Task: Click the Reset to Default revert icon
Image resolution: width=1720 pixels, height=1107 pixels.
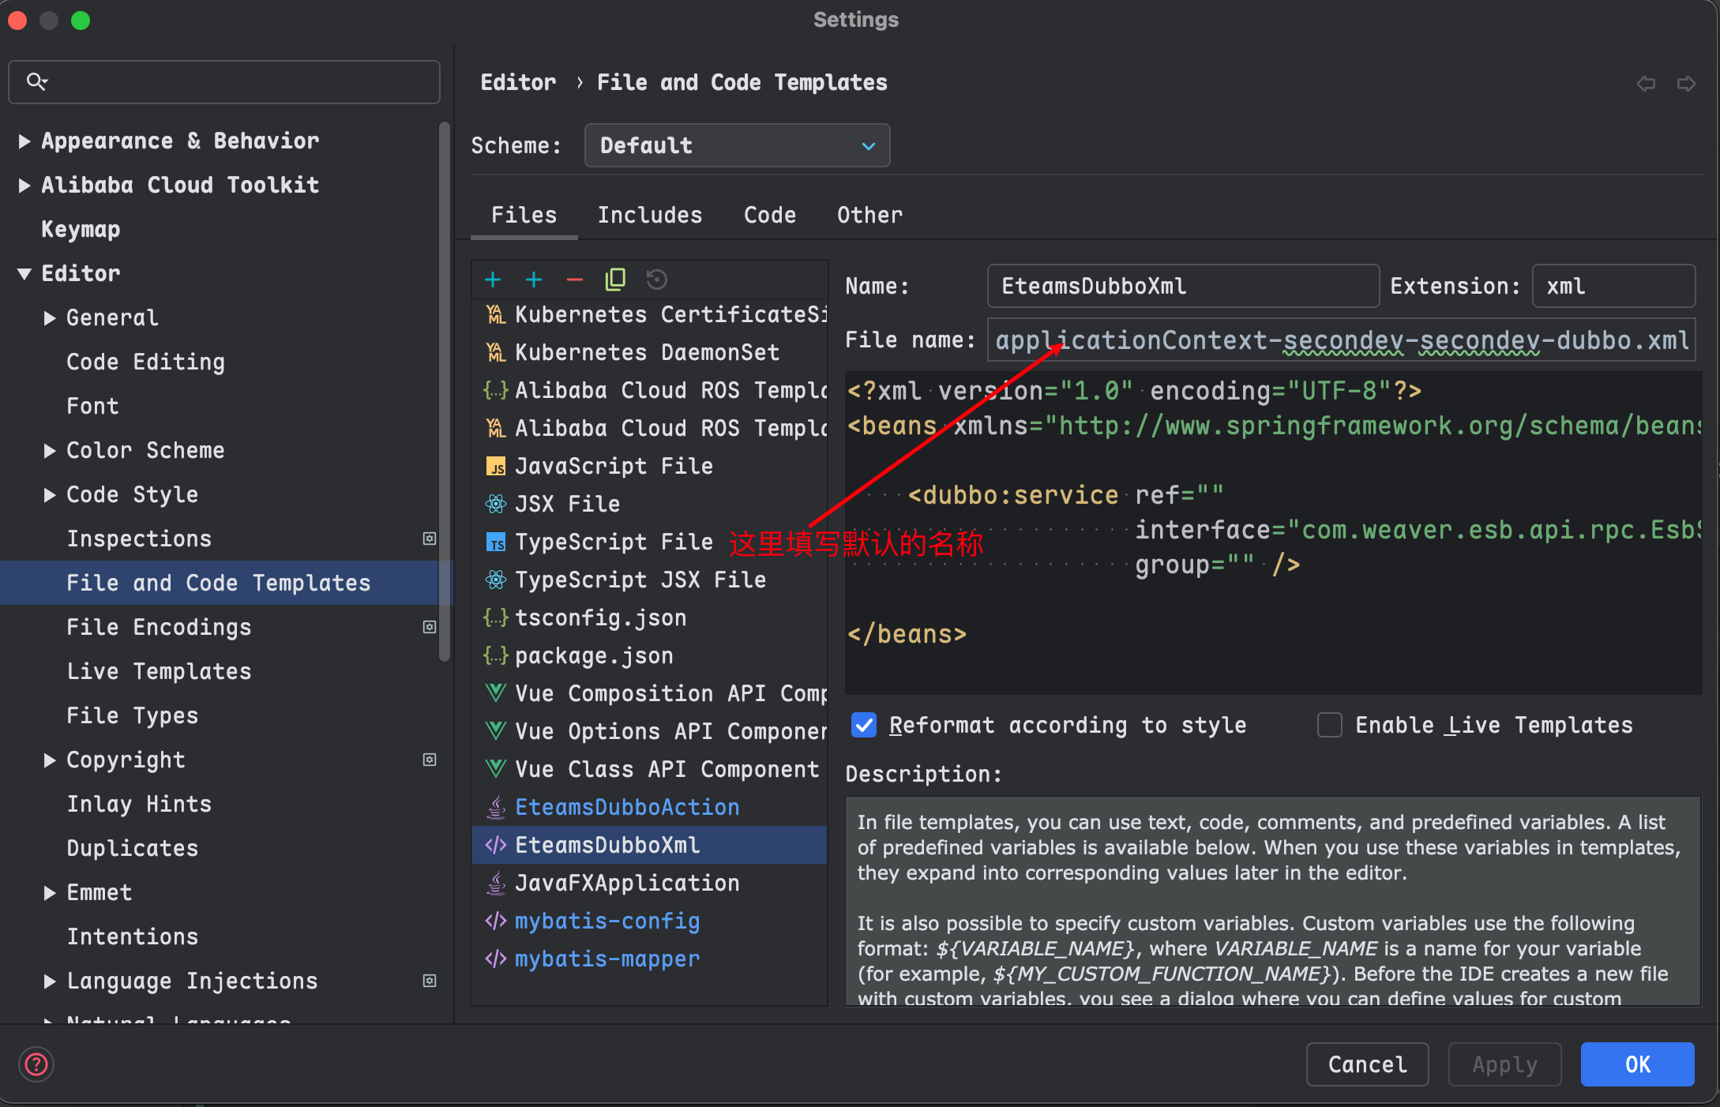Action: tap(656, 280)
